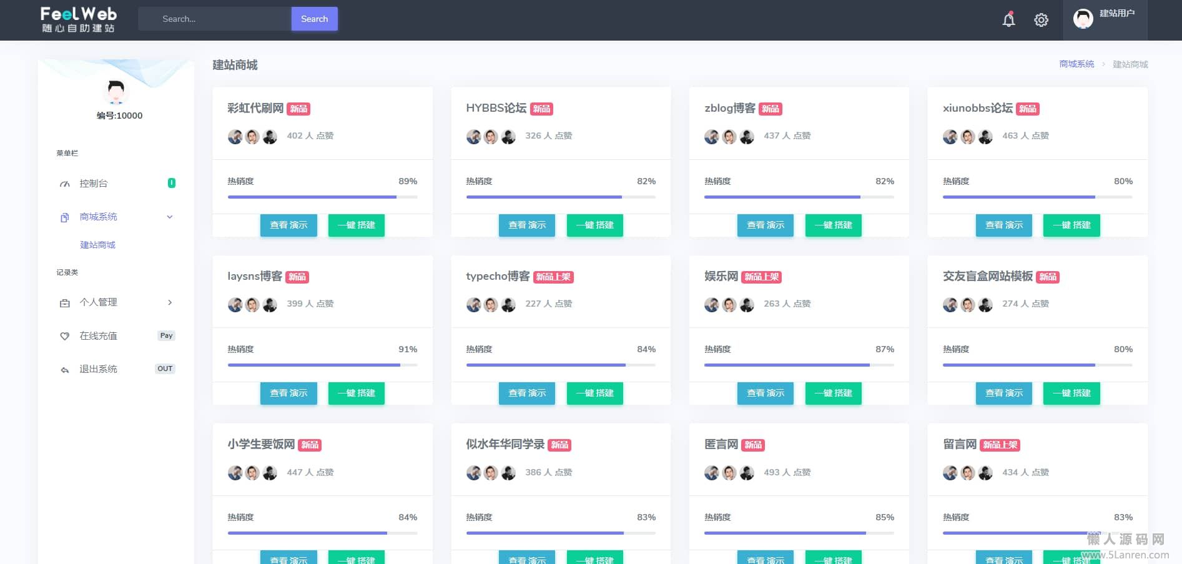Click 一键搭建 for zblog博客
Image resolution: width=1182 pixels, height=564 pixels.
click(x=834, y=225)
